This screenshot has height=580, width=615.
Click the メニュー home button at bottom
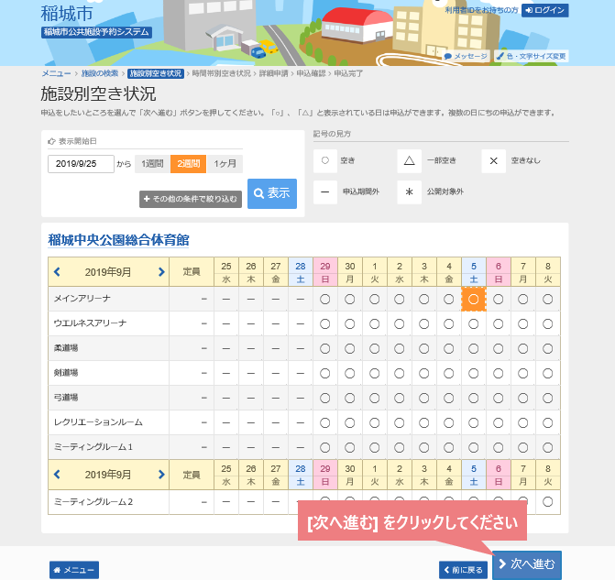[x=74, y=570]
